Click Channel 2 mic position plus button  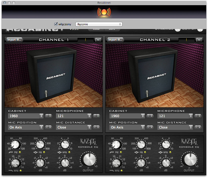tap(152, 127)
